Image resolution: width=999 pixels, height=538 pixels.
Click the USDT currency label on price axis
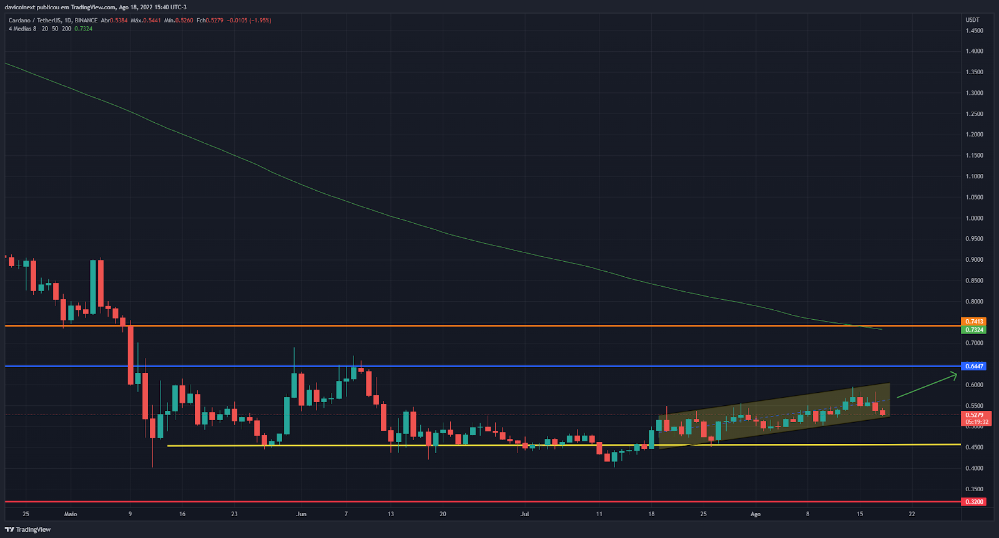coord(973,20)
